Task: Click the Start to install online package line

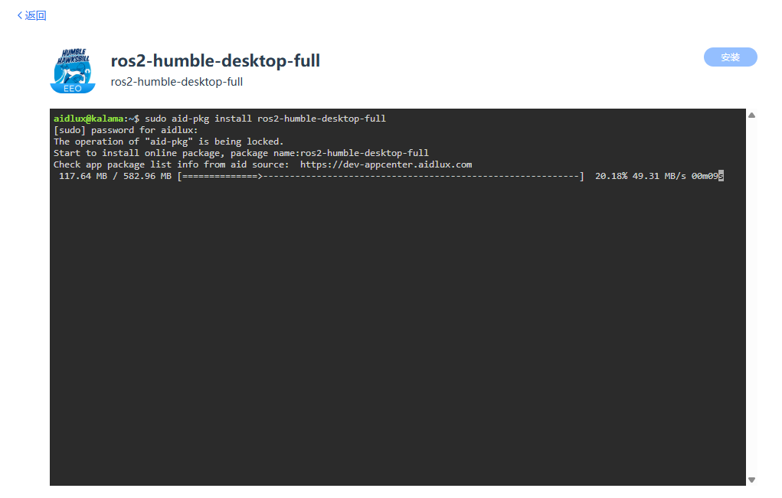Action: pos(241,153)
